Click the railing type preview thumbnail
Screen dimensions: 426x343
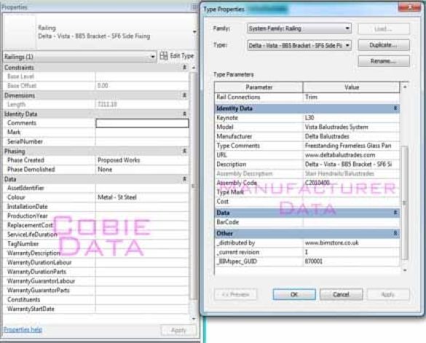(x=19, y=32)
